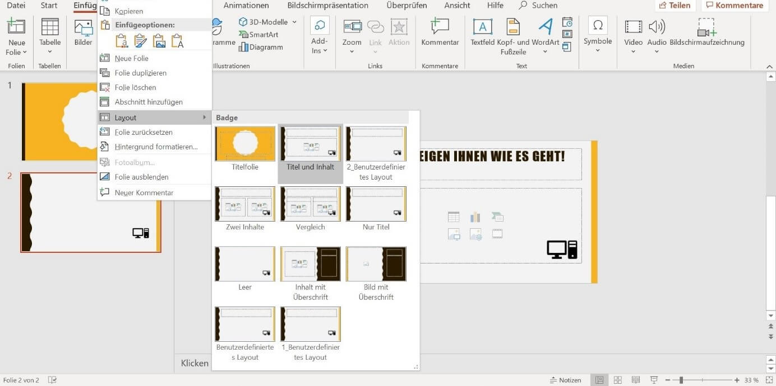Click the Kommentare button
Screen dimensions: 776x386
734,5
